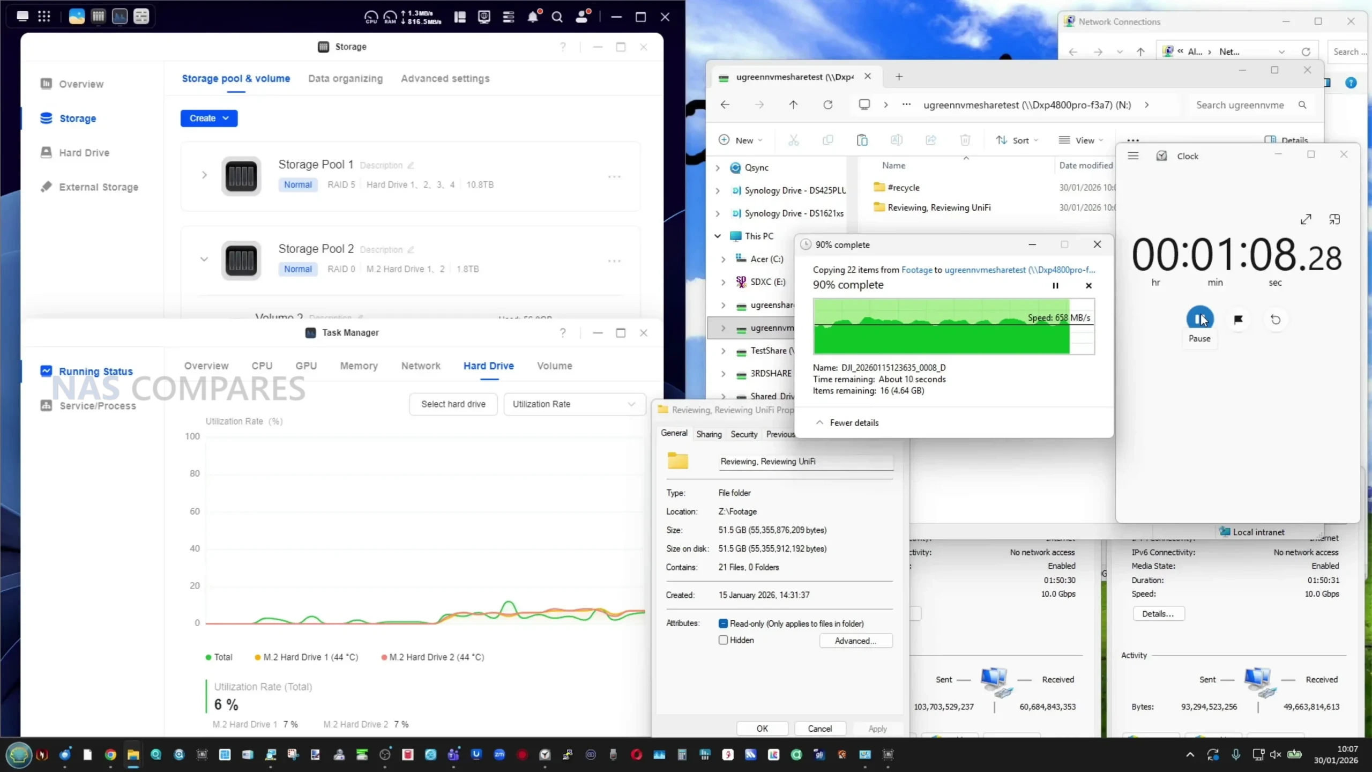Open the Utilization Rate dropdown
Image resolution: width=1372 pixels, height=772 pixels.
point(573,404)
